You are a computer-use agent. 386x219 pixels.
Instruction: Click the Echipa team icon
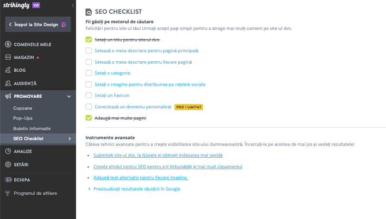8,180
